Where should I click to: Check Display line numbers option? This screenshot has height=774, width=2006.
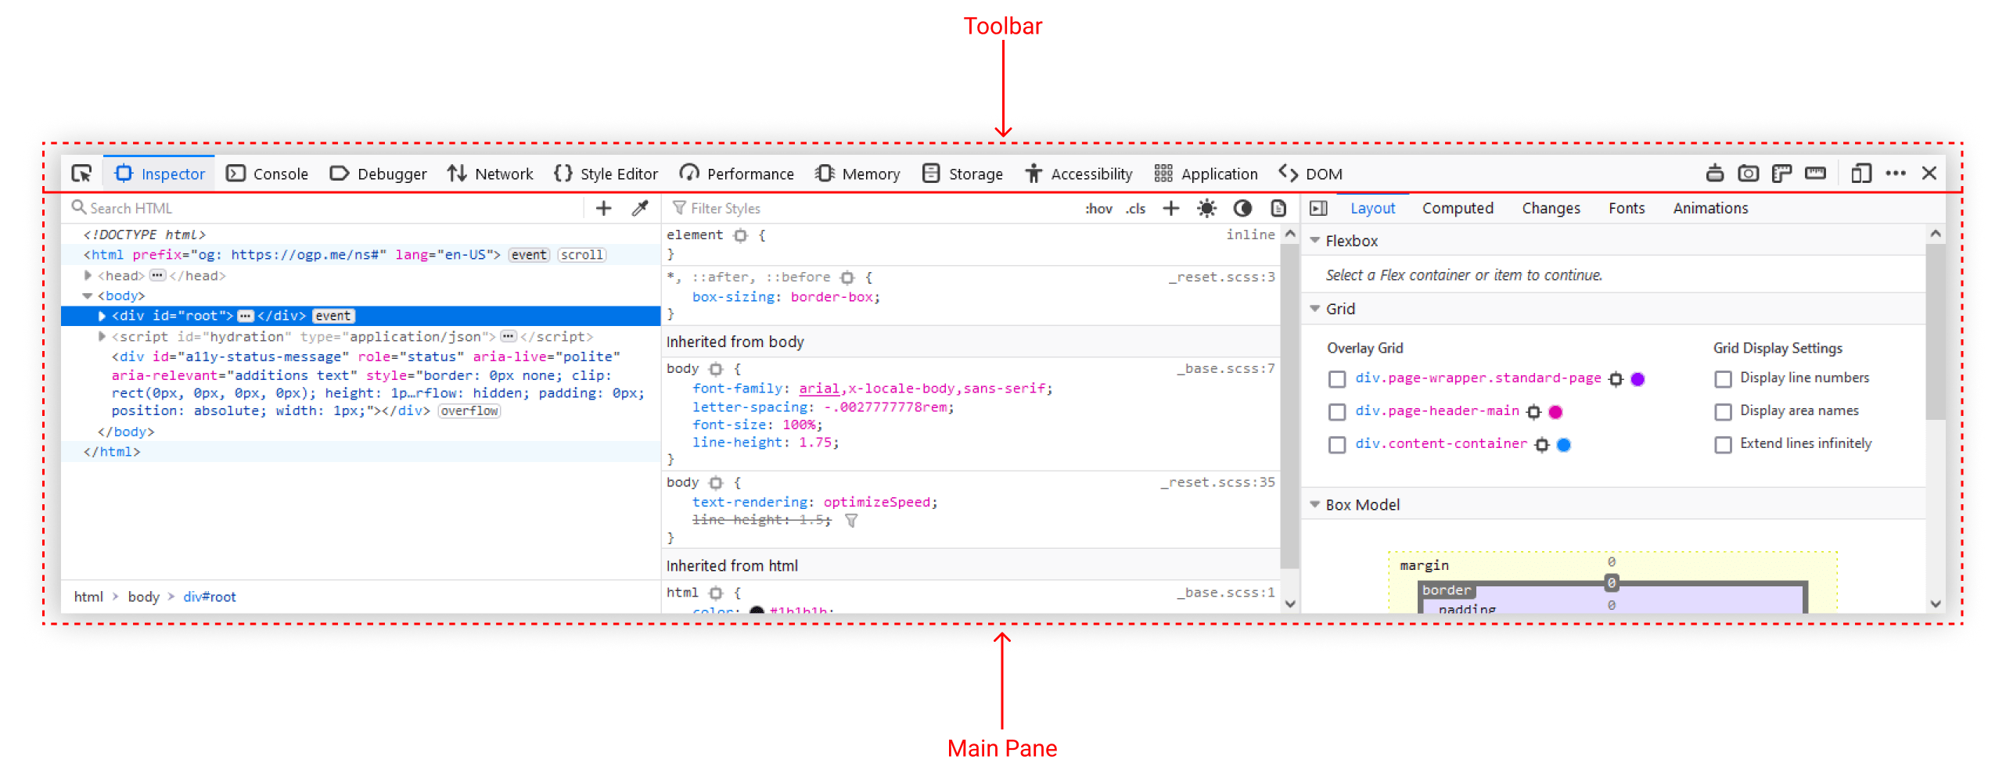click(x=1723, y=379)
